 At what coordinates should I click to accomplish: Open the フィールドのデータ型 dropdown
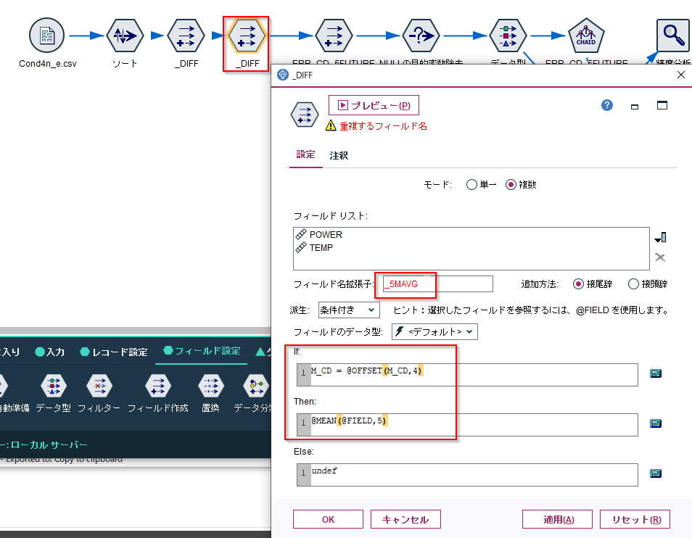coord(434,331)
